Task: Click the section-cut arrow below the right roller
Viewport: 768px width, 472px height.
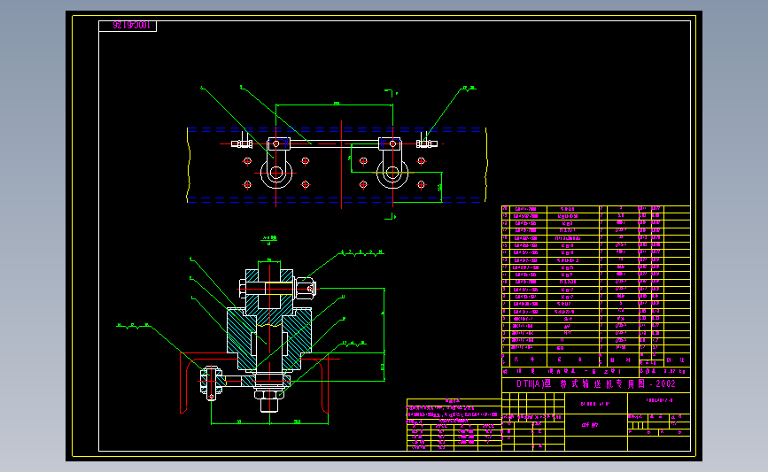Action: 391,216
